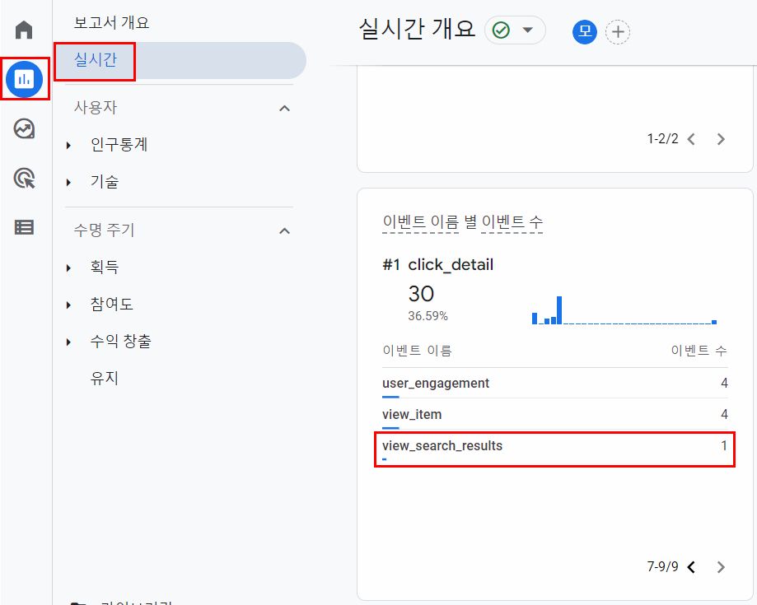
Task: Open the Explore icon in left rail
Action: (x=24, y=128)
